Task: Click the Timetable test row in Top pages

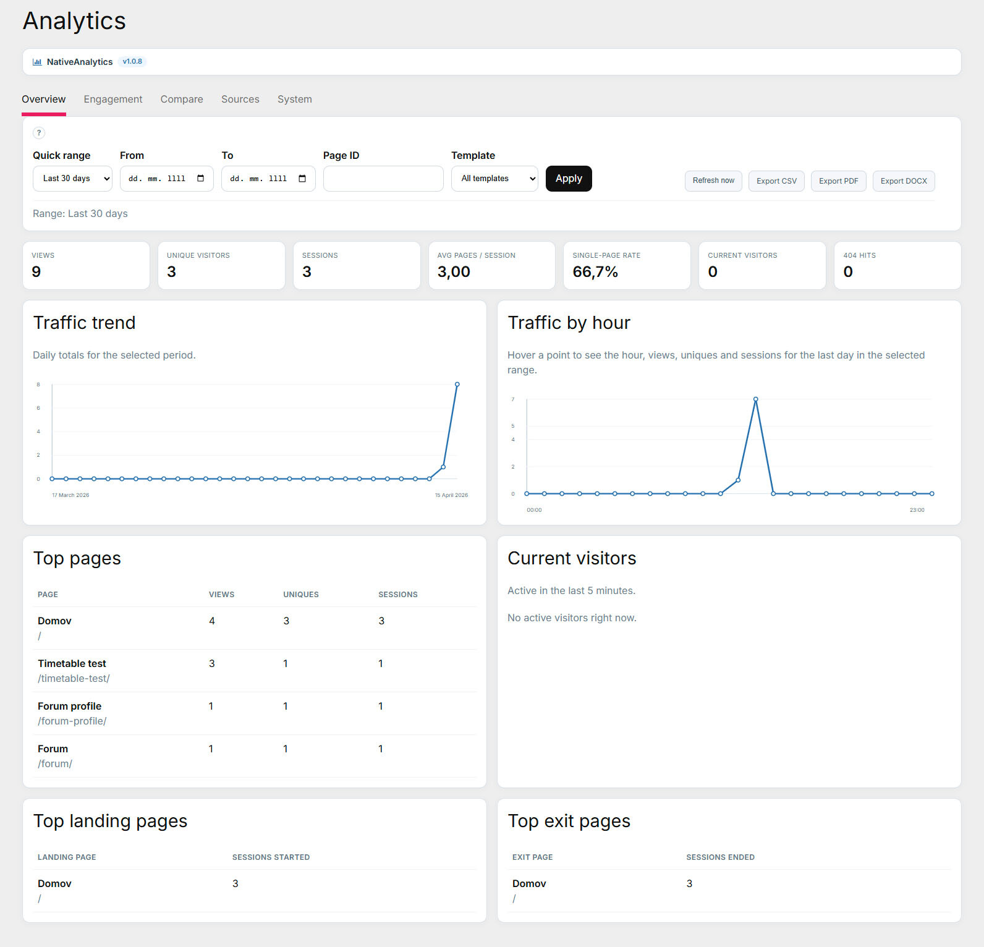Action: [x=72, y=663]
